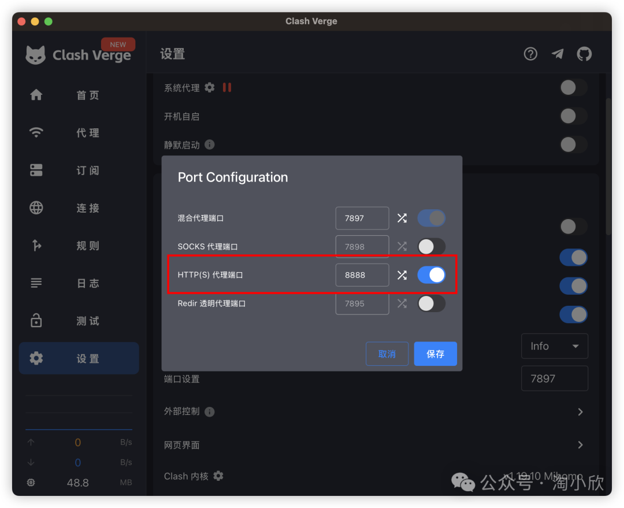
Task: Open the Info log level dropdown
Action: pos(555,346)
